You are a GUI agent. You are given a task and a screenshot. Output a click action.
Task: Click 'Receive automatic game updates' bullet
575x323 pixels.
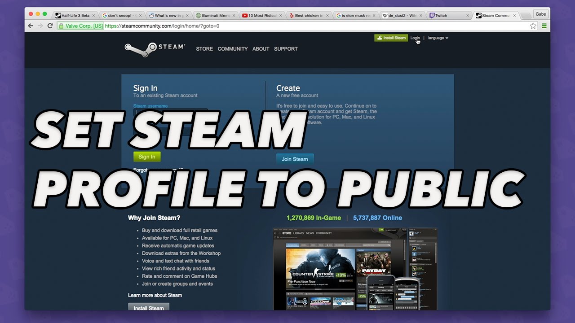click(178, 246)
